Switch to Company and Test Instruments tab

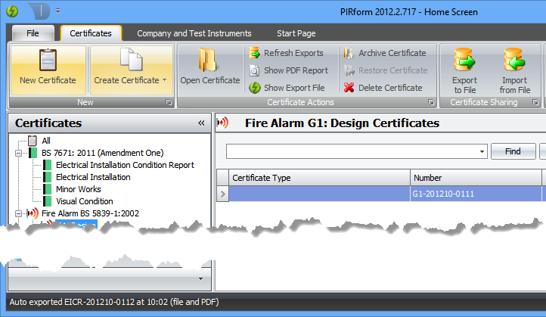(194, 33)
